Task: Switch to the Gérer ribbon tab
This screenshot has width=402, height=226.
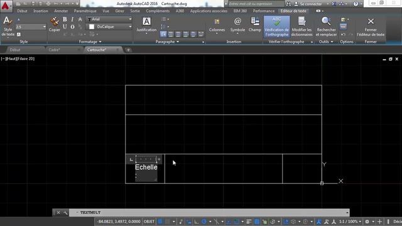Action: tap(119, 11)
